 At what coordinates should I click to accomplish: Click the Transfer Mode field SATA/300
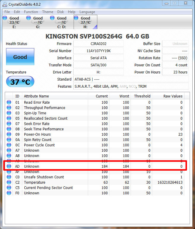tap(99, 65)
